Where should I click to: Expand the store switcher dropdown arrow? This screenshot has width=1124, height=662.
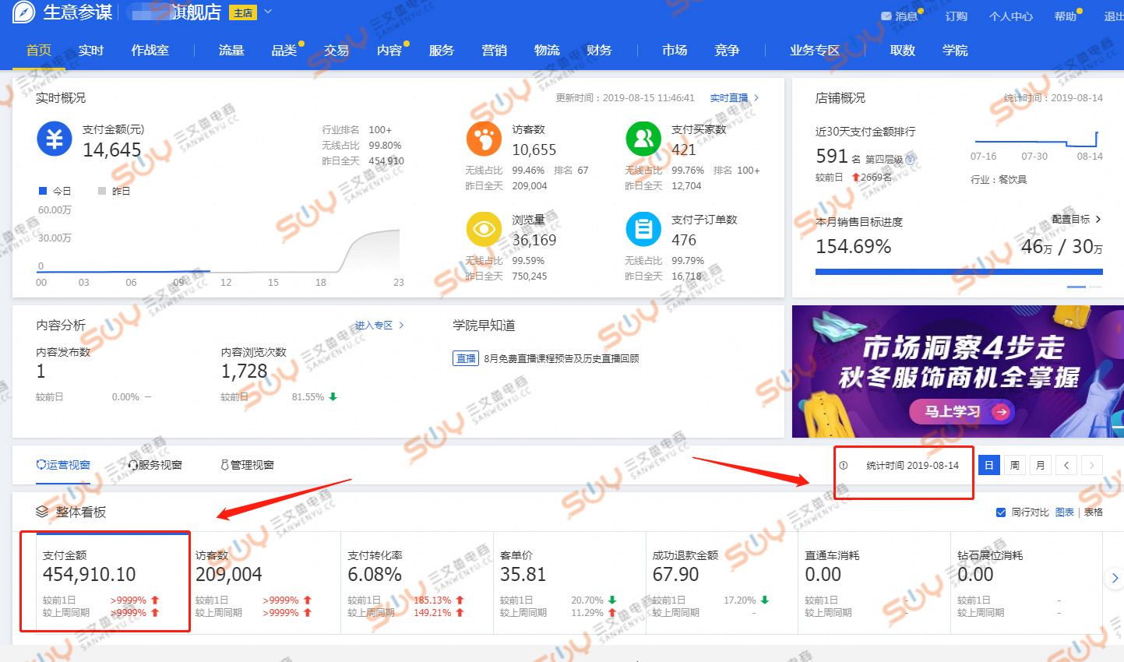268,12
